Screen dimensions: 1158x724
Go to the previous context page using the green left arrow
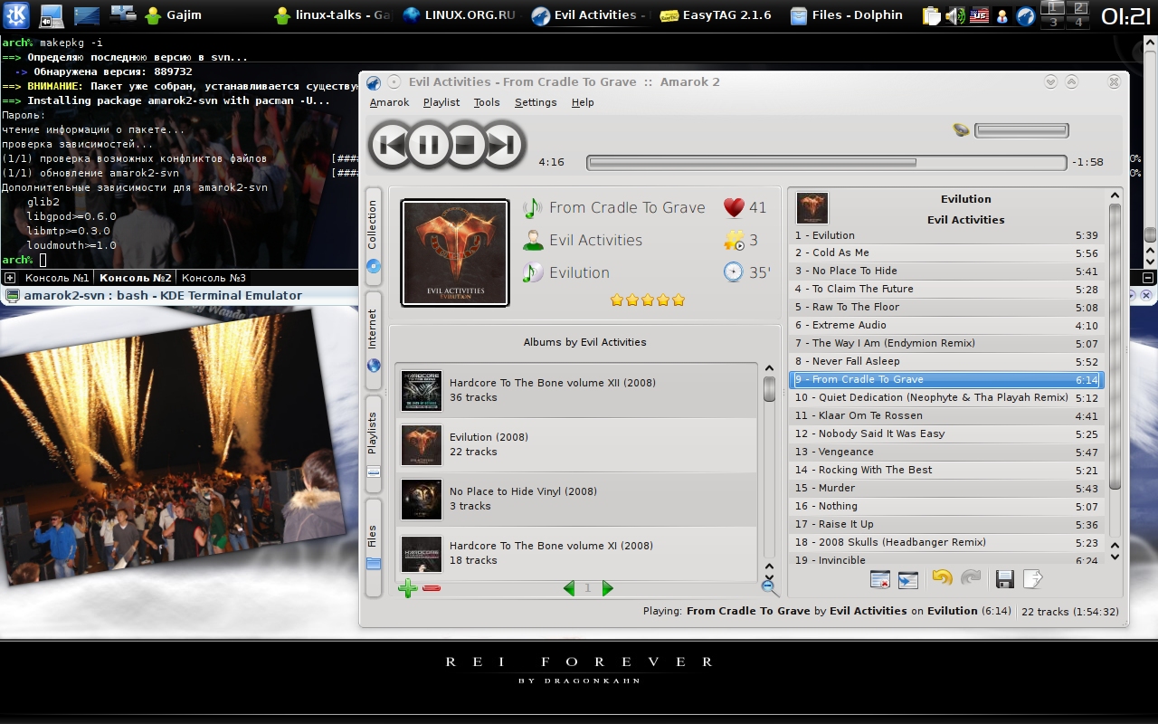click(x=569, y=588)
